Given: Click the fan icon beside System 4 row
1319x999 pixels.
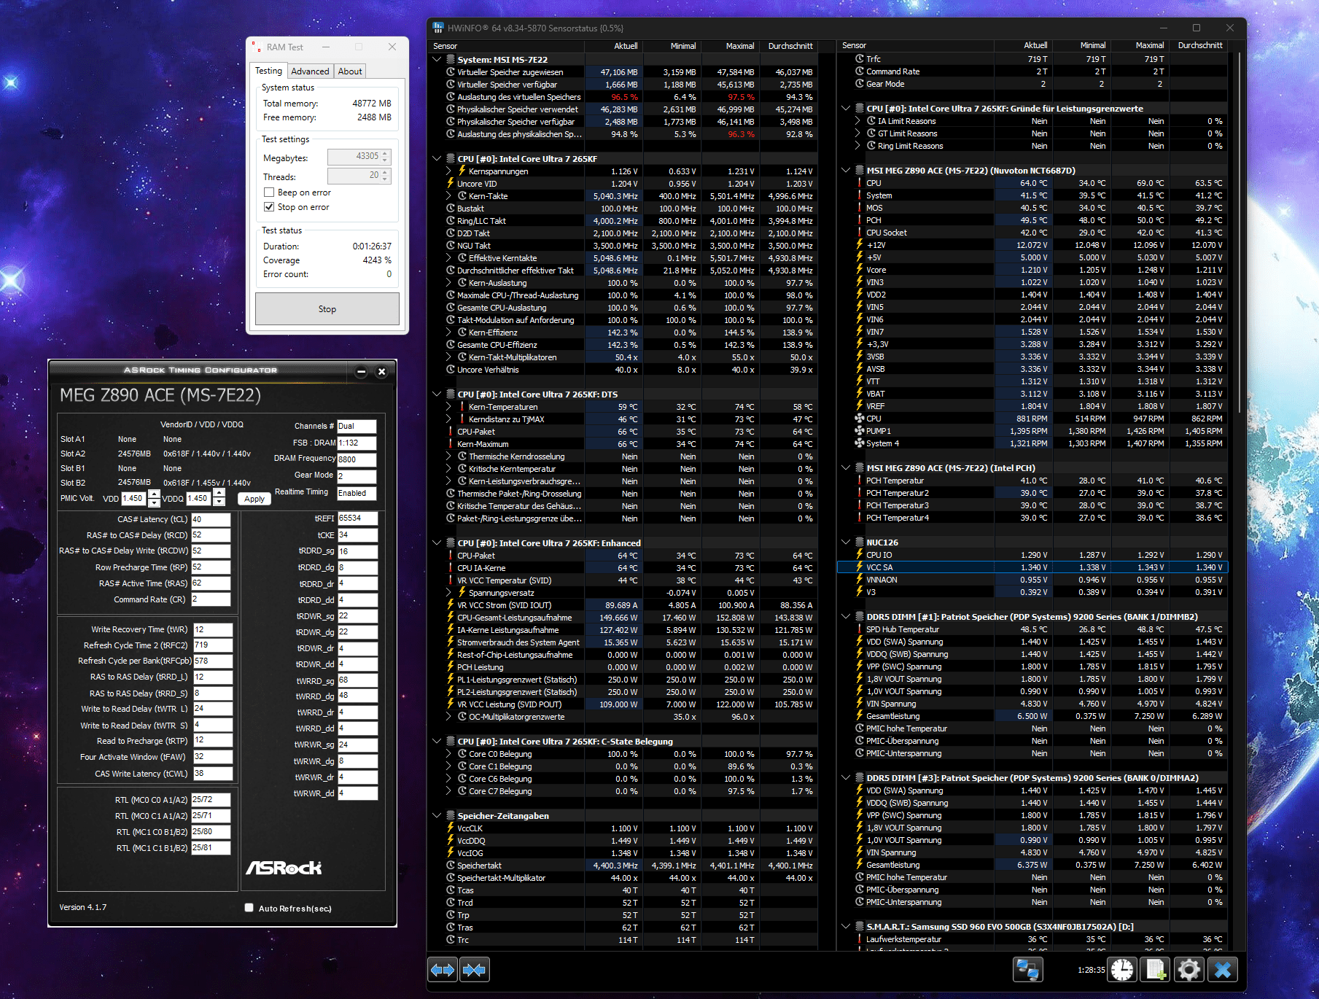Looking at the screenshot, I should click(x=859, y=443).
